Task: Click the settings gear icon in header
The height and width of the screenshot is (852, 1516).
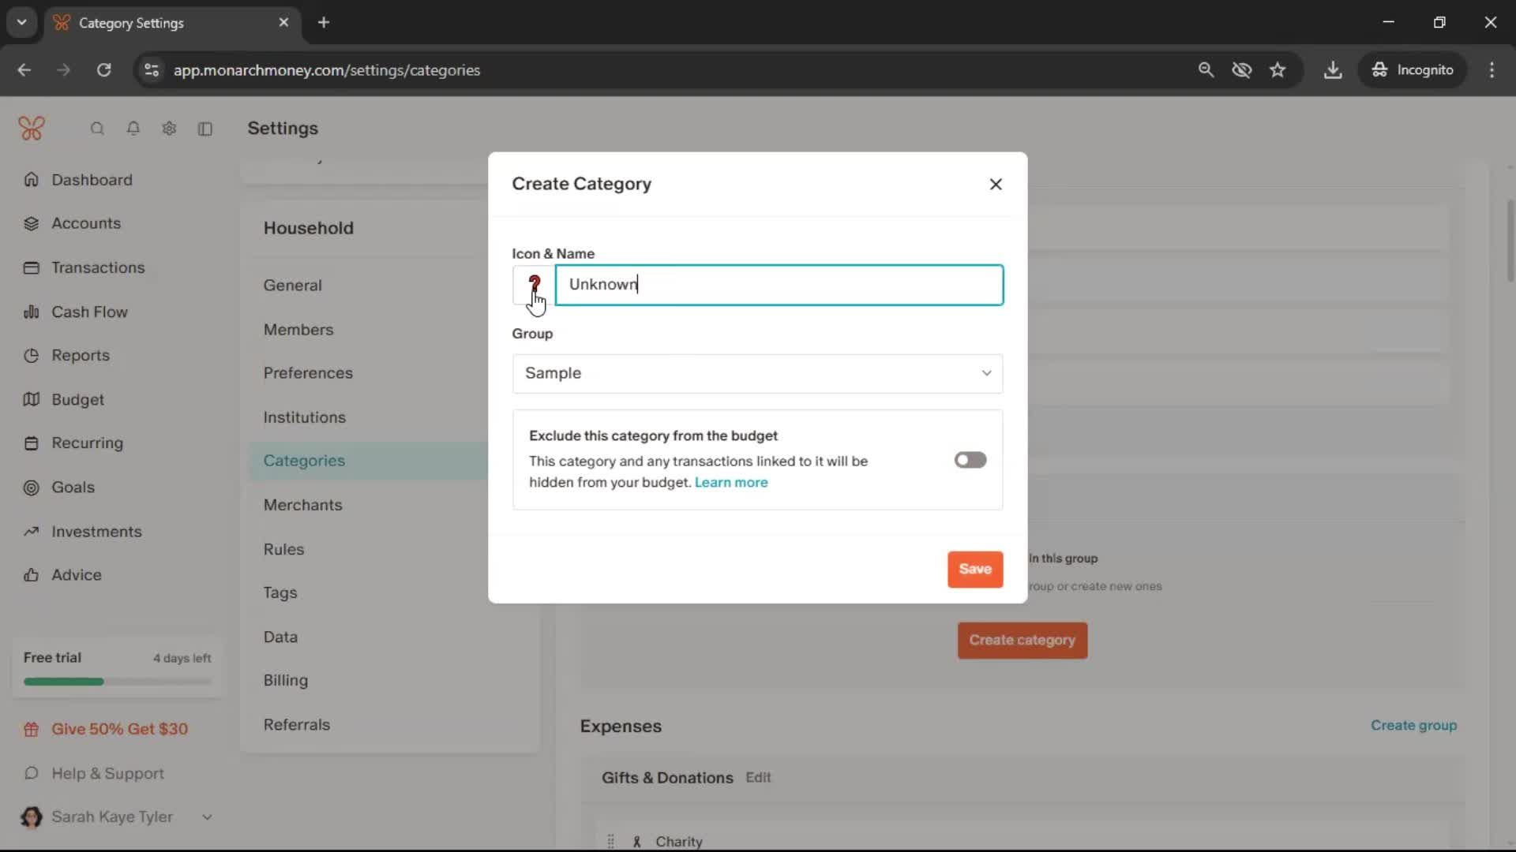Action: (x=169, y=129)
